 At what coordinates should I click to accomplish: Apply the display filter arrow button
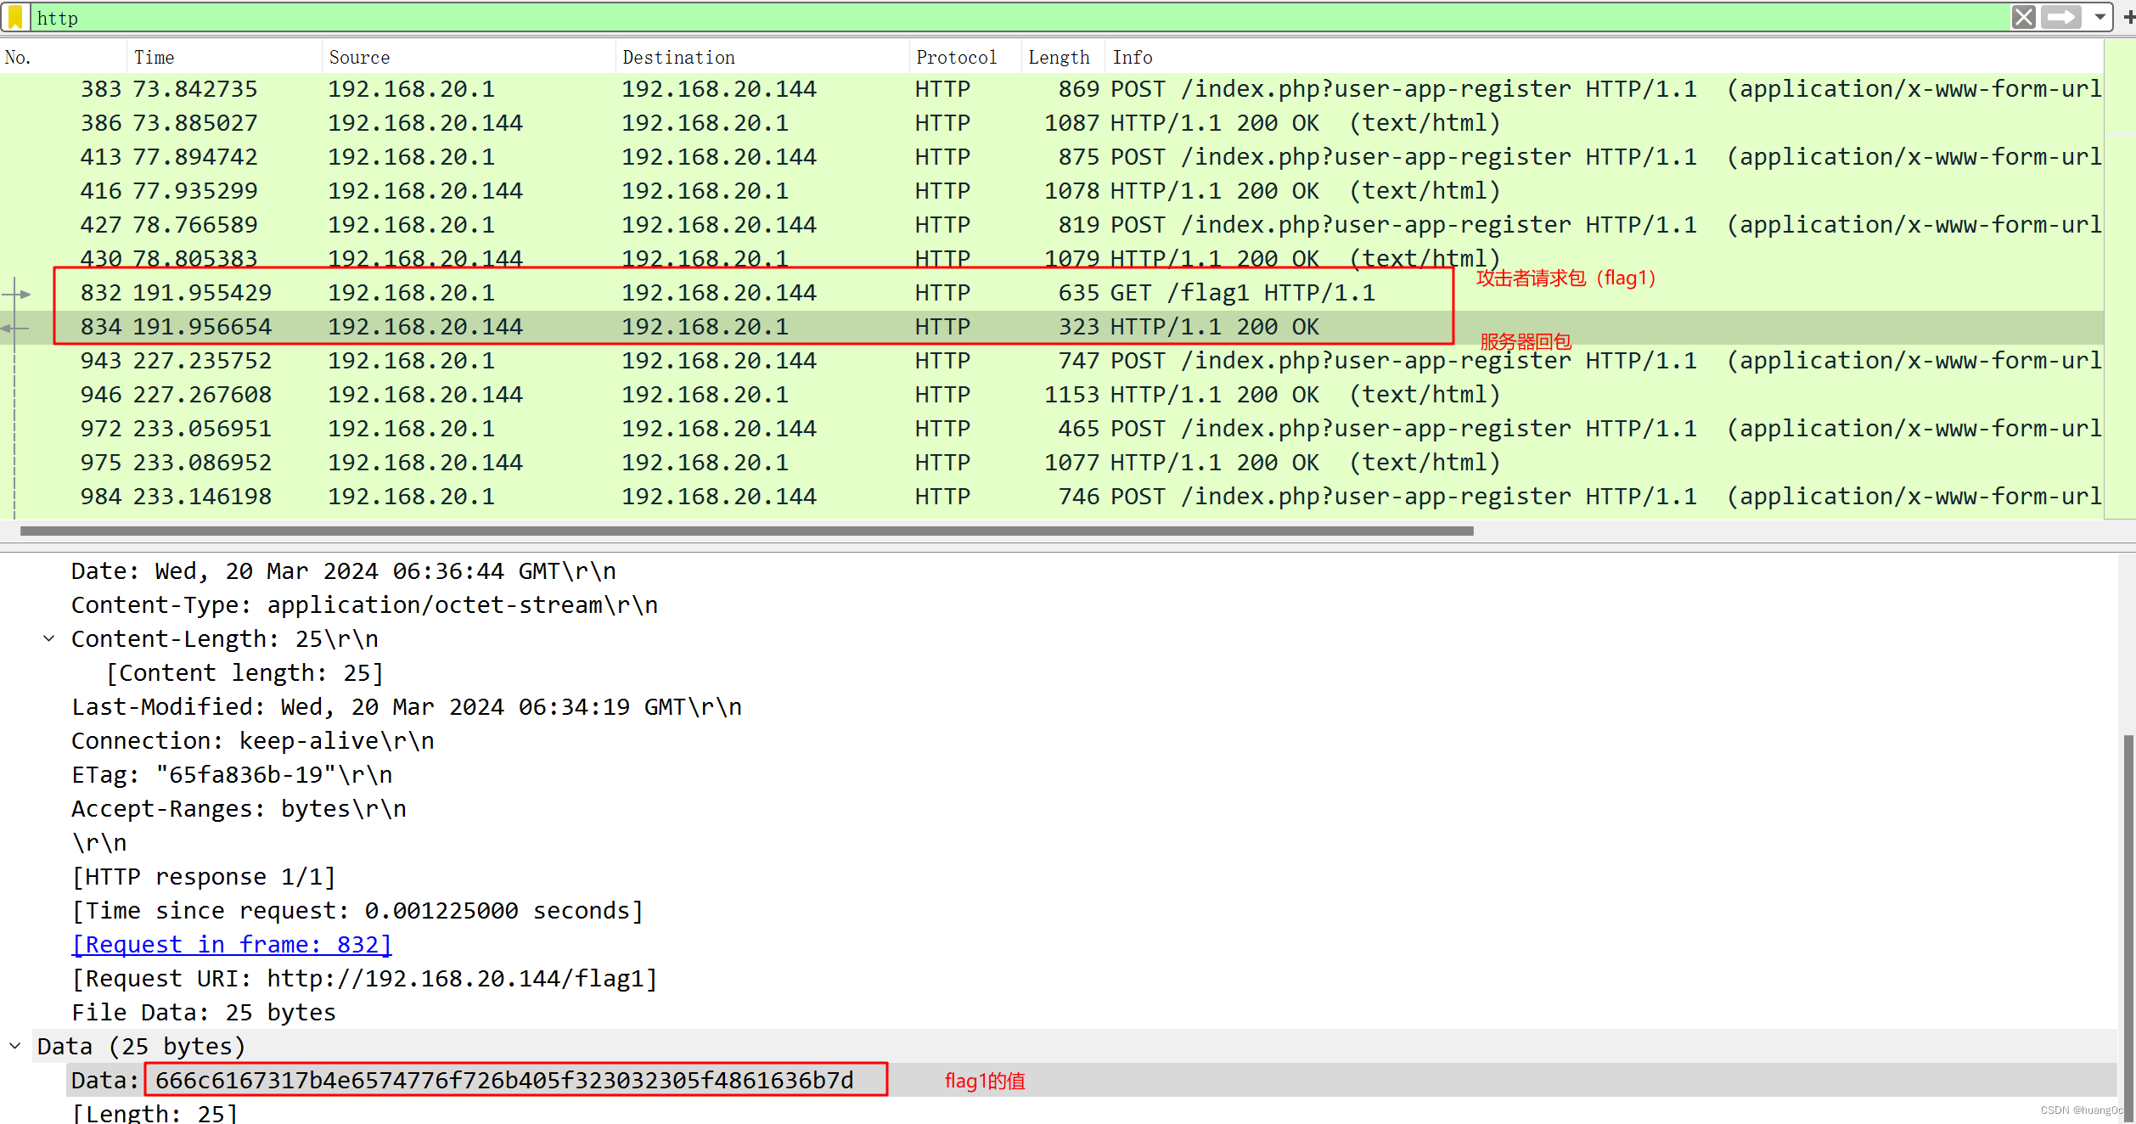2061,17
